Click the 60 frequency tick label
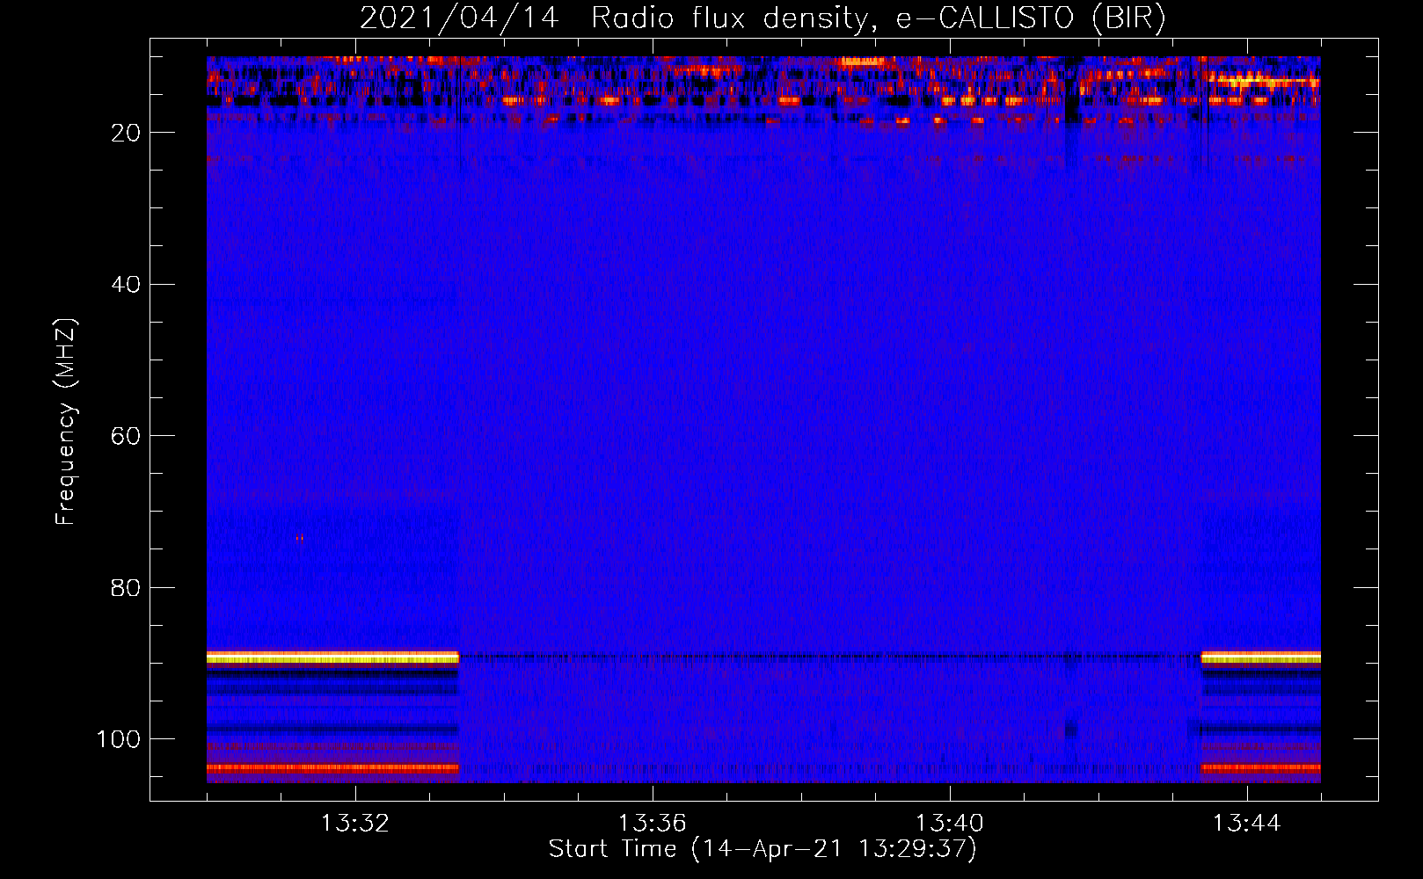 (x=126, y=436)
